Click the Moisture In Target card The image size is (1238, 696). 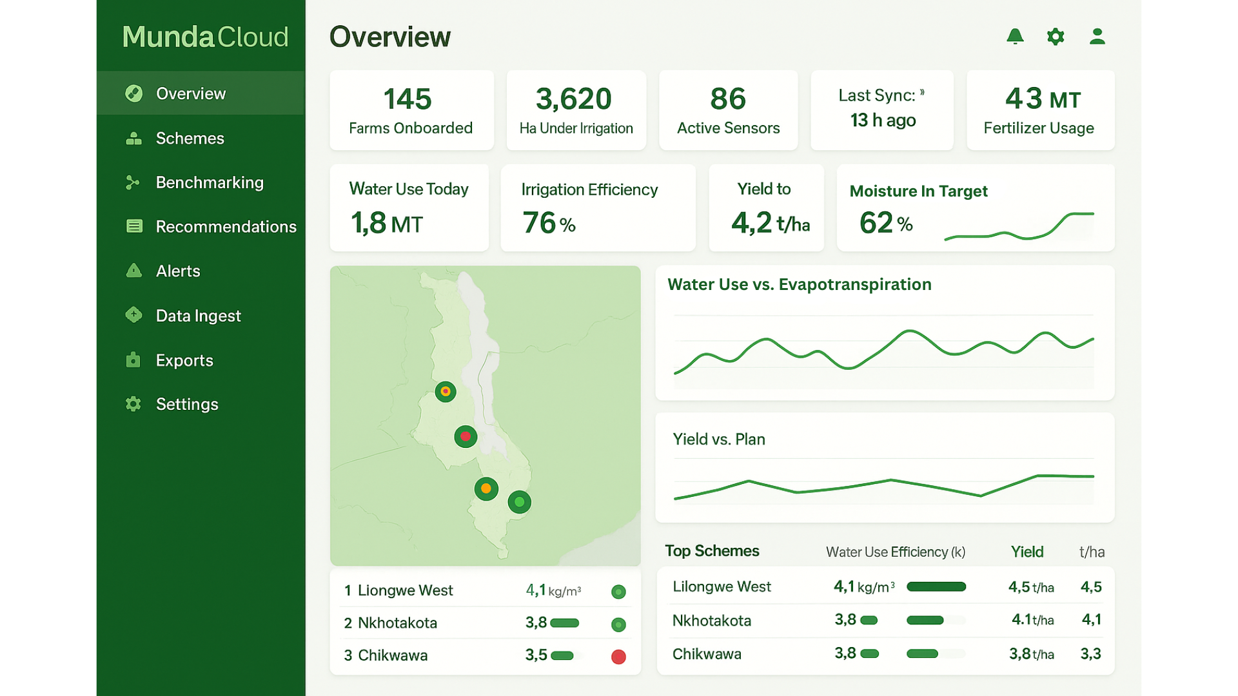coord(975,208)
